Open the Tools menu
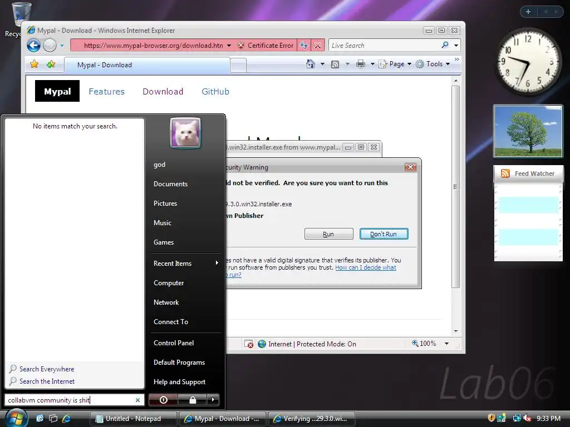This screenshot has height=427, width=570. (433, 64)
